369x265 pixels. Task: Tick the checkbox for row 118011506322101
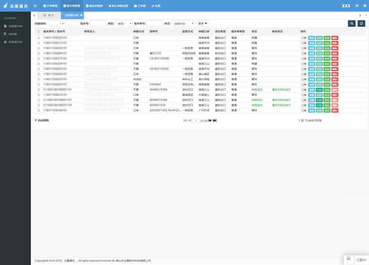point(39,38)
